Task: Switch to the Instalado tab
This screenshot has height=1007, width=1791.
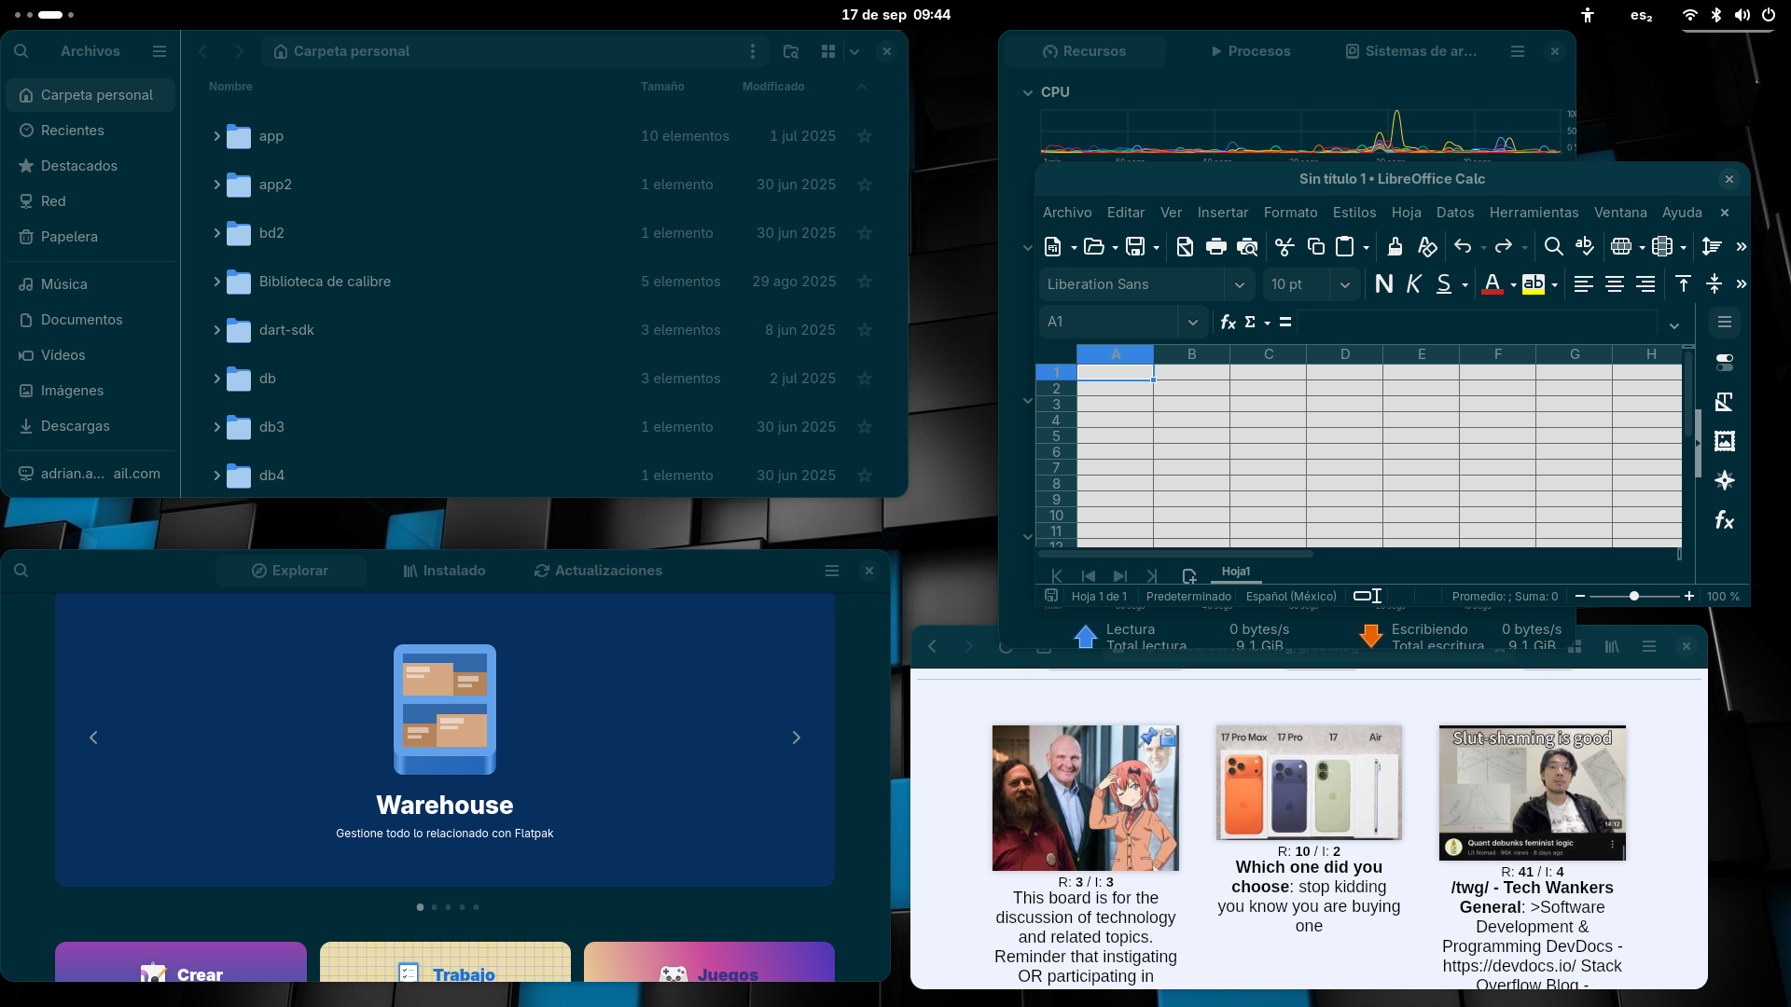Action: [445, 571]
